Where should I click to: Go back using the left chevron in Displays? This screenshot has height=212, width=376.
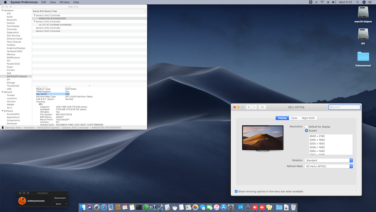point(249,107)
